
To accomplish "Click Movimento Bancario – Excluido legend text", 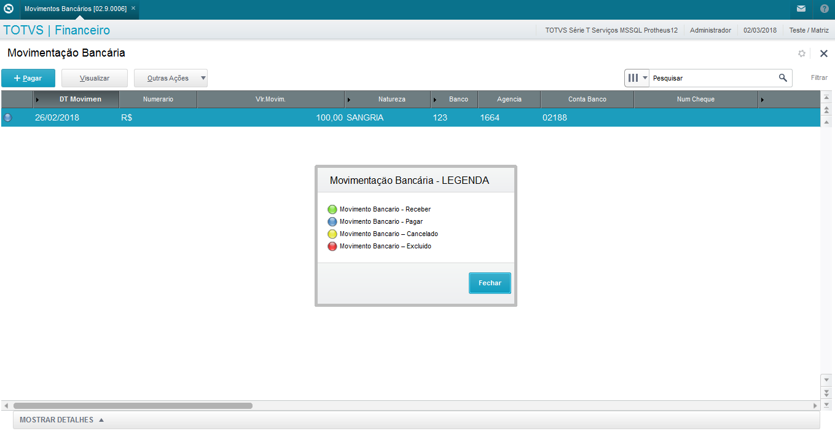I will point(385,247).
